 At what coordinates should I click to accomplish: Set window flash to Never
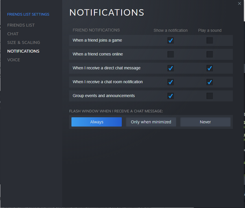tap(205, 122)
